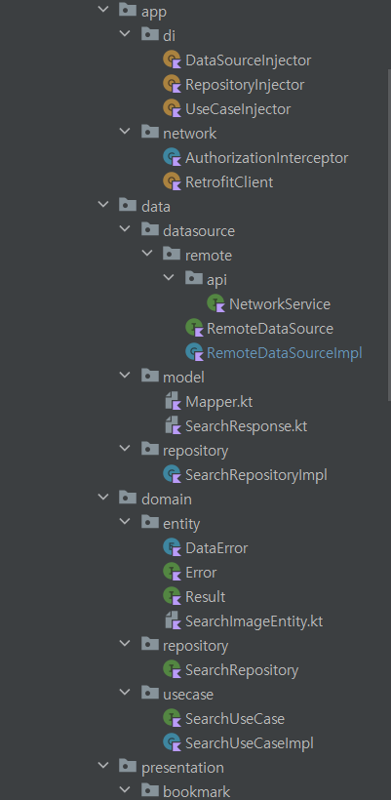Click the RemoteDataSourceImpl class icon
Screen dimensions: 391x800
click(x=194, y=352)
